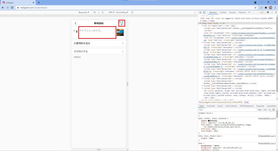The width and height of the screenshot is (278, 151).
Task: Switch to the Layout tab
Action: point(220,106)
